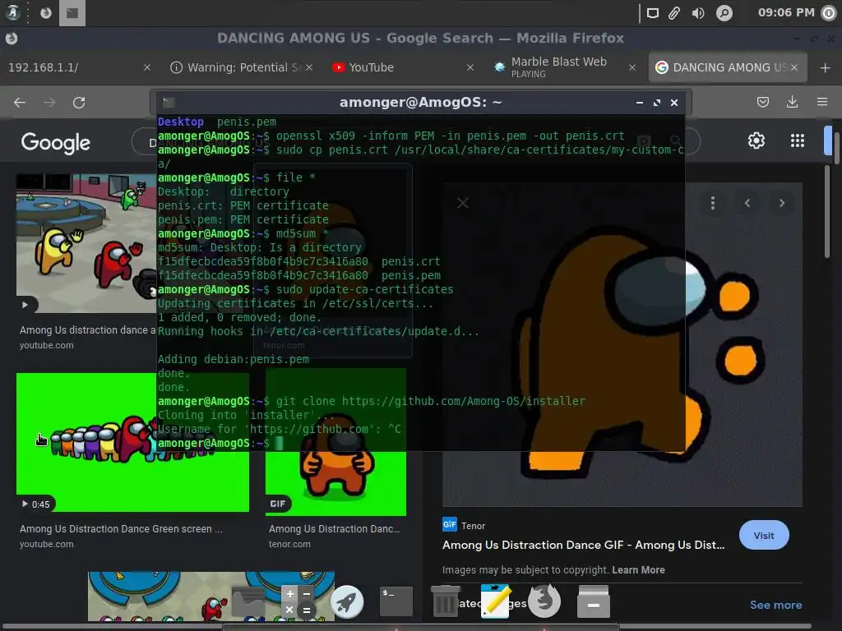
Task: Open the Google apps grid
Action: point(798,140)
